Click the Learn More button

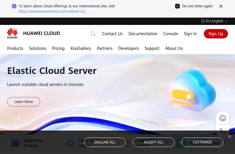coord(23,102)
